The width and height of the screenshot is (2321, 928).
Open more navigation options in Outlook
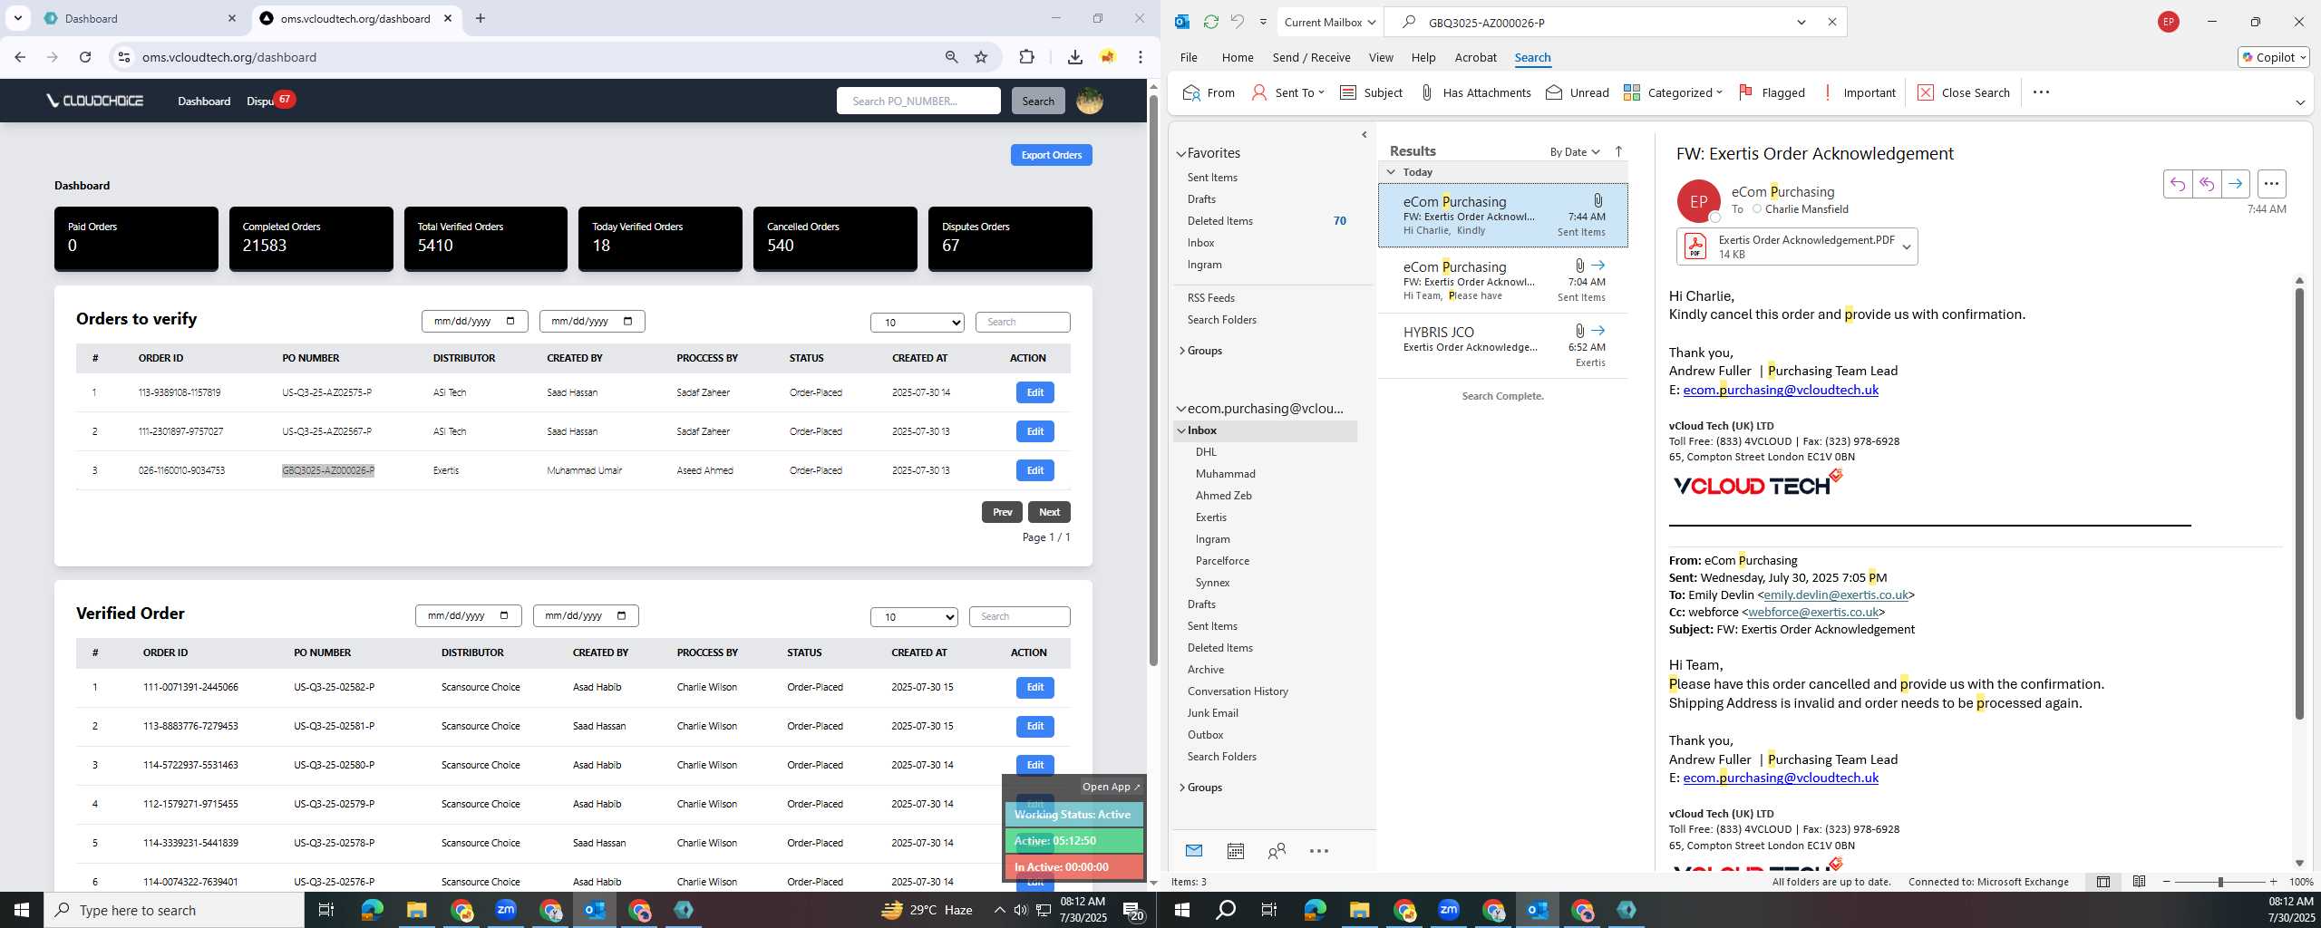[x=1319, y=850]
